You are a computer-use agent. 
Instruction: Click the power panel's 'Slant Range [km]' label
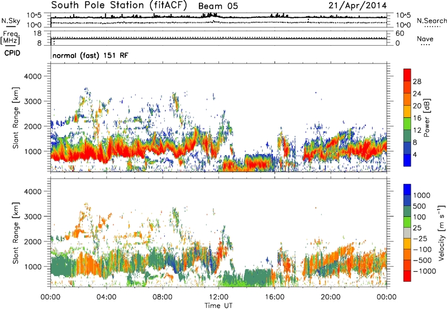pyautogui.click(x=16, y=118)
